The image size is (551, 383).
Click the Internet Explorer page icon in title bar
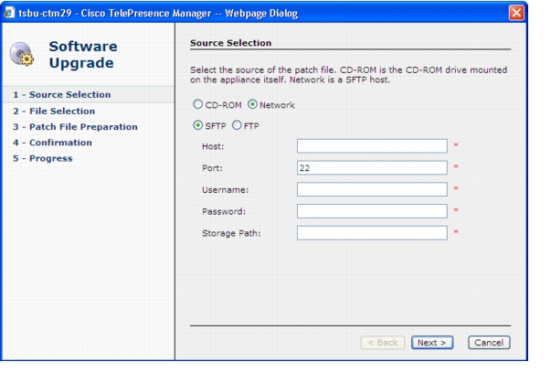click(9, 13)
